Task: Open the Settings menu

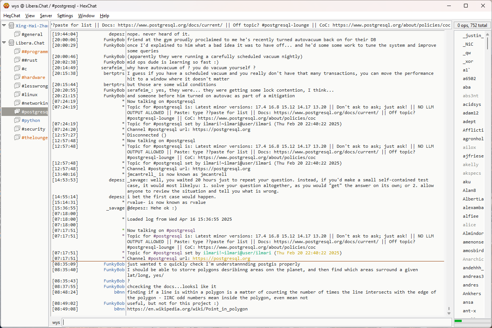Action: point(65,16)
